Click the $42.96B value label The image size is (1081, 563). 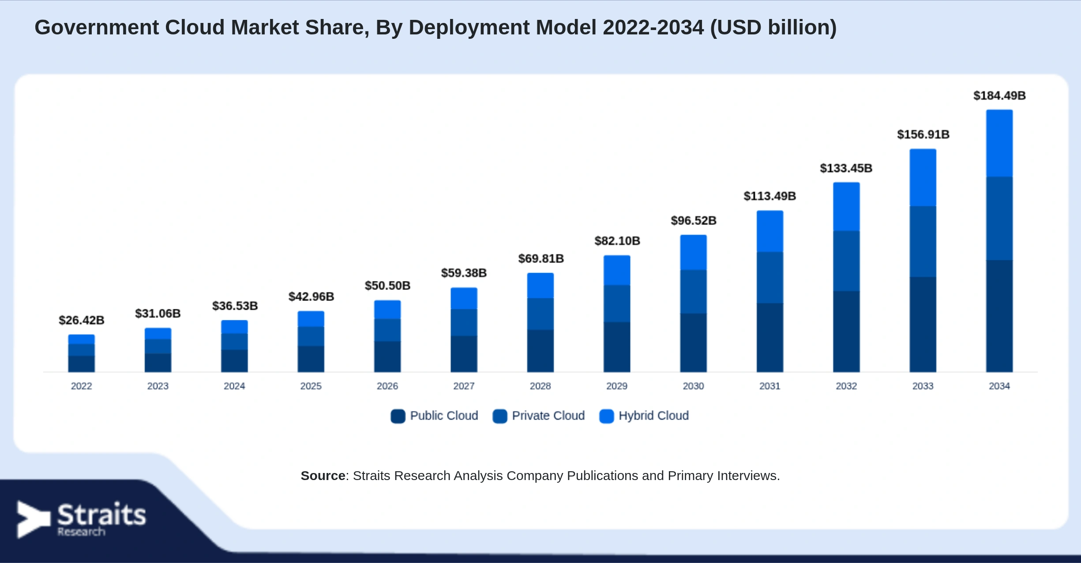311,297
